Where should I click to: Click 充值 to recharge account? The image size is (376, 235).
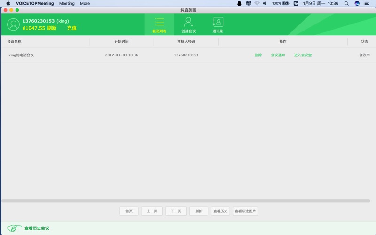71,28
